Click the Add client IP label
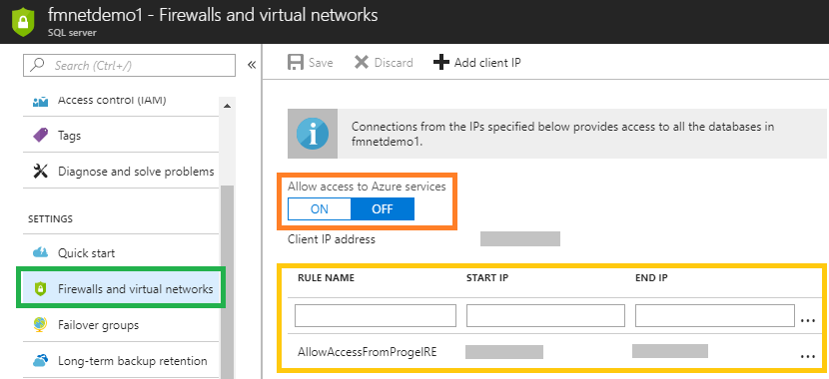The height and width of the screenshot is (379, 829). [x=487, y=63]
